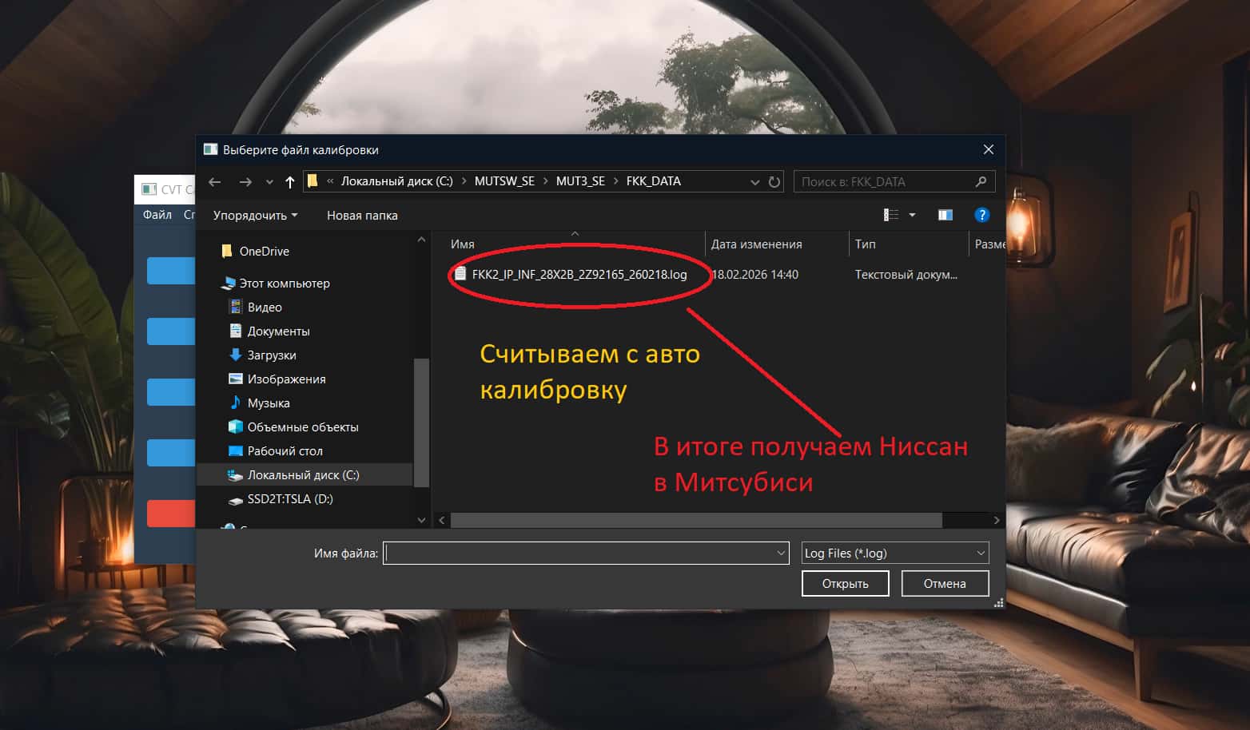
Task: Close the Выберите файл калибровки dialog
Action: point(989,149)
